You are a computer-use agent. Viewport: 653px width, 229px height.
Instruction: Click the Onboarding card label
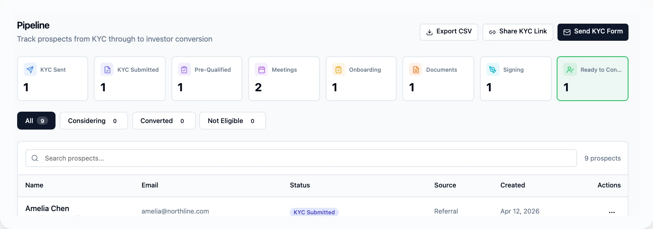(365, 70)
